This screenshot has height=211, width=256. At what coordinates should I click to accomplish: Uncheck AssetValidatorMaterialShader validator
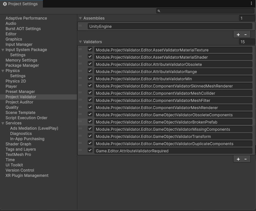(90, 57)
